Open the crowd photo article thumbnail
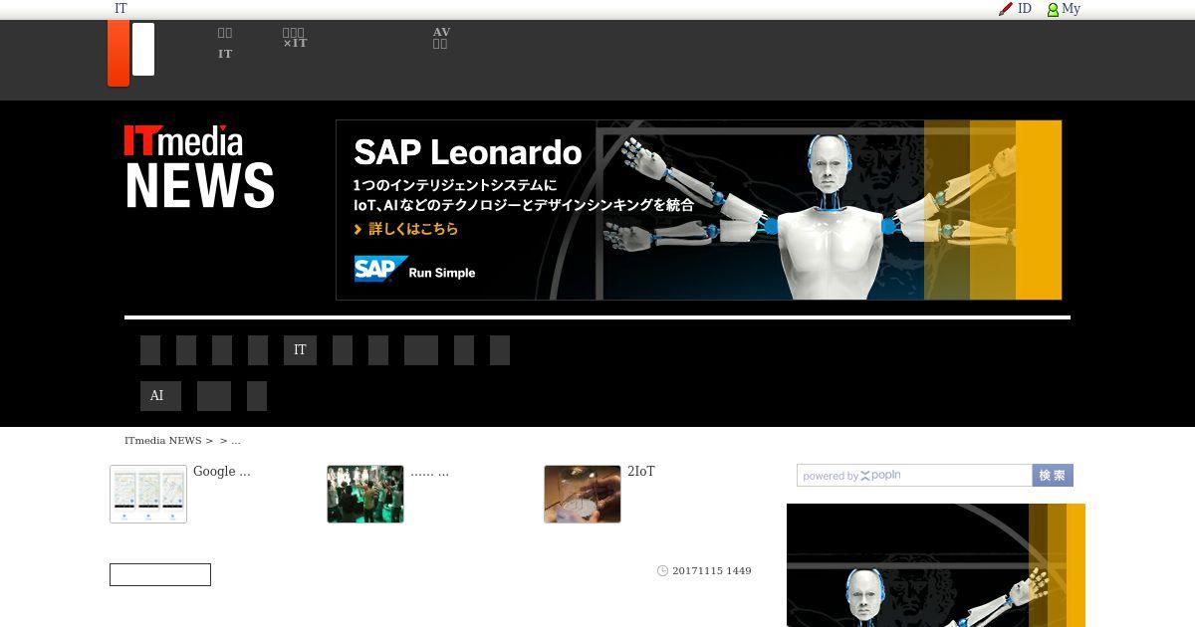 pos(365,494)
